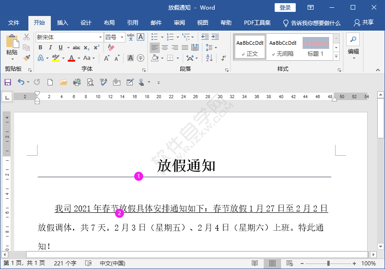Open the font color dropdown arrow

coord(78,58)
